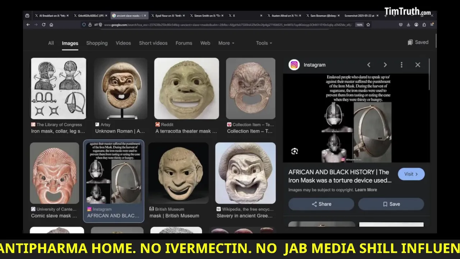Show the next image in preview panel
The image size is (460, 259).
385,65
